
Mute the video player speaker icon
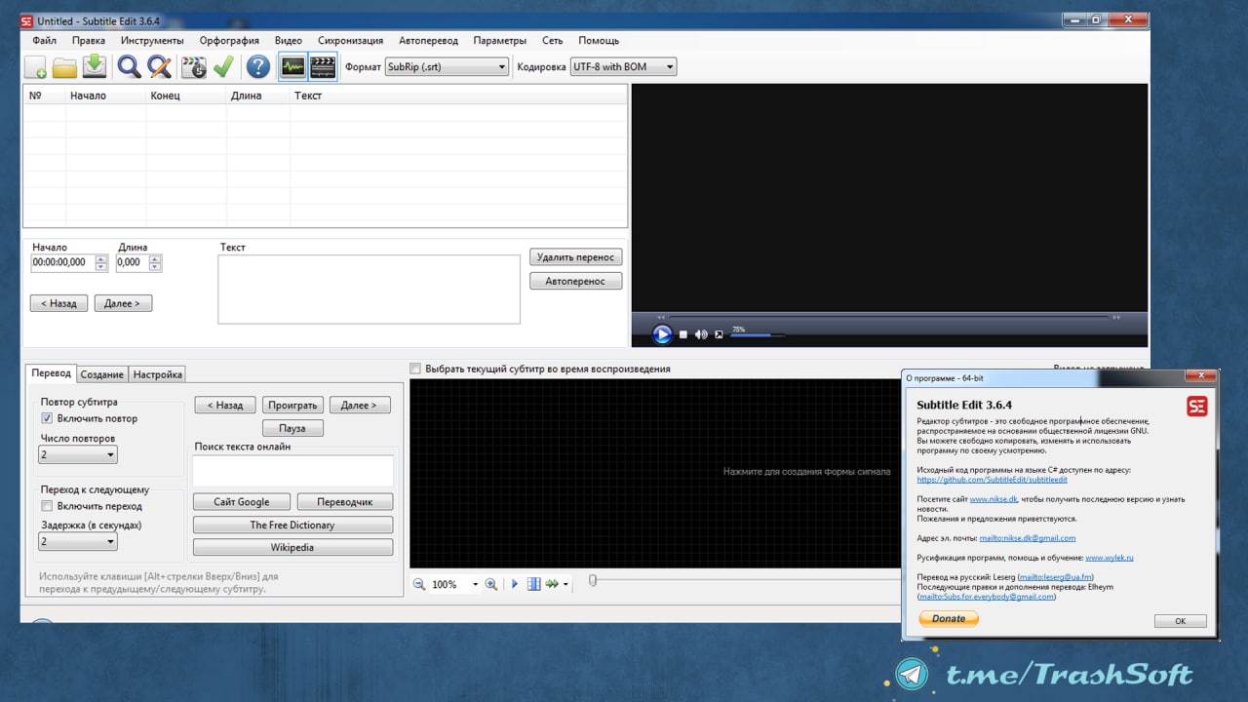pyautogui.click(x=701, y=334)
